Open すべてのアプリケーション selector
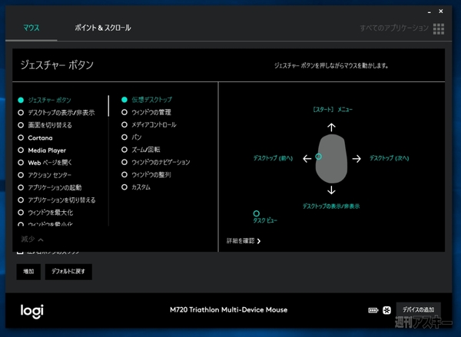Image resolution: width=461 pixels, height=337 pixels. 394,28
